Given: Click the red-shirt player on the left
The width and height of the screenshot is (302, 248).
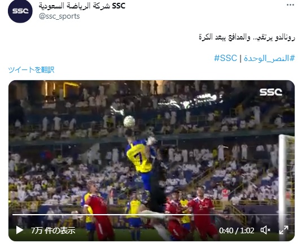Looking at the screenshot, I should point(99,211).
